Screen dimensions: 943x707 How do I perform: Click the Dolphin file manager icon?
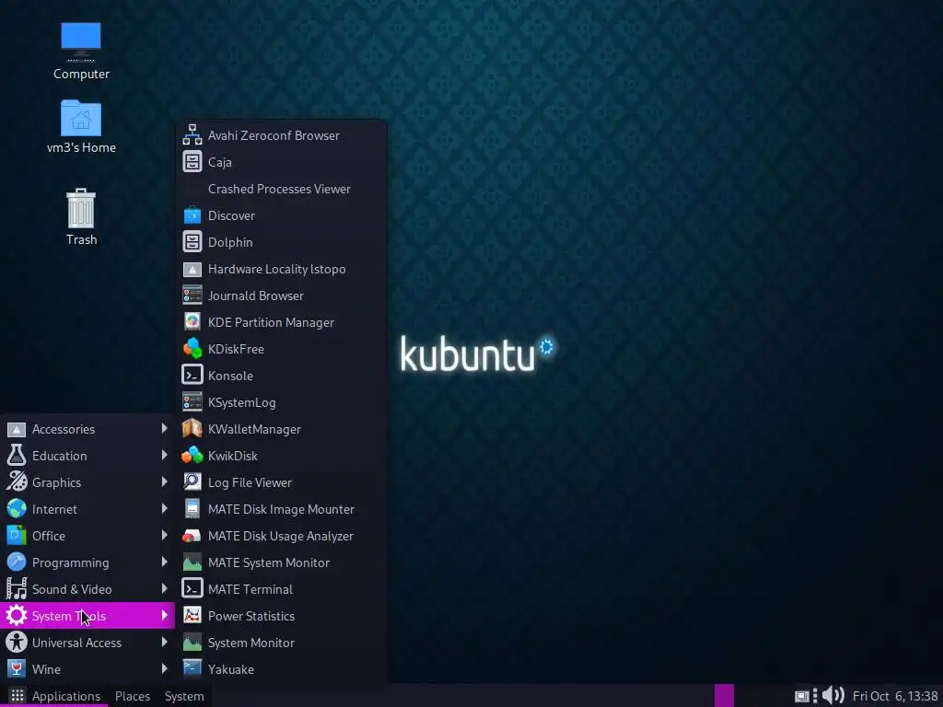point(192,242)
